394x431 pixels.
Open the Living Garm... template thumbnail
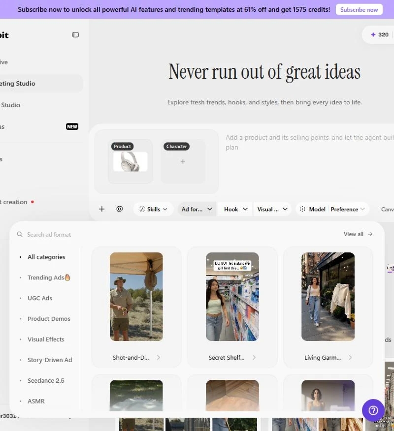(328, 297)
